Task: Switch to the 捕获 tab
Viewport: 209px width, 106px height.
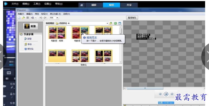Action: coord(94,5)
